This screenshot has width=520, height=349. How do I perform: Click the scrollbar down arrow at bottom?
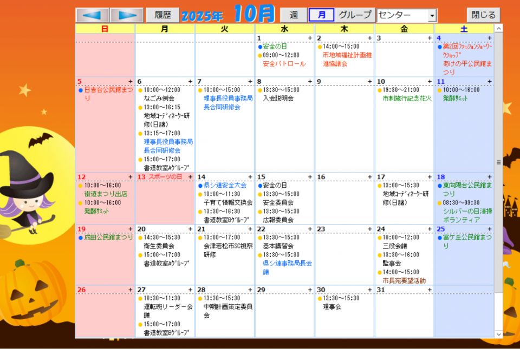(x=498, y=334)
